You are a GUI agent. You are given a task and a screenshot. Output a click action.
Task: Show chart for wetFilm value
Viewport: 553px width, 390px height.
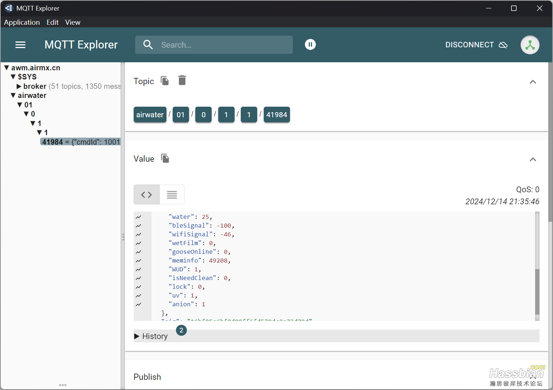click(x=138, y=243)
